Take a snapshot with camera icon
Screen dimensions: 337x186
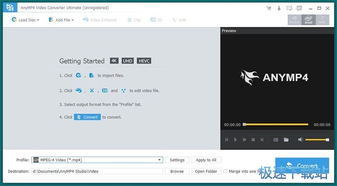click(x=276, y=140)
